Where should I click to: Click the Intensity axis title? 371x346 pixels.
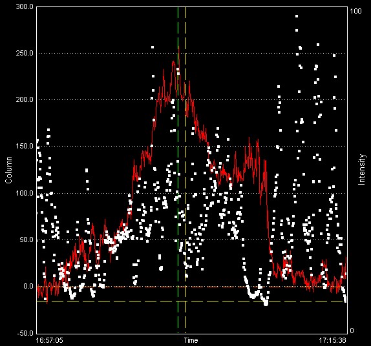[x=361, y=169]
